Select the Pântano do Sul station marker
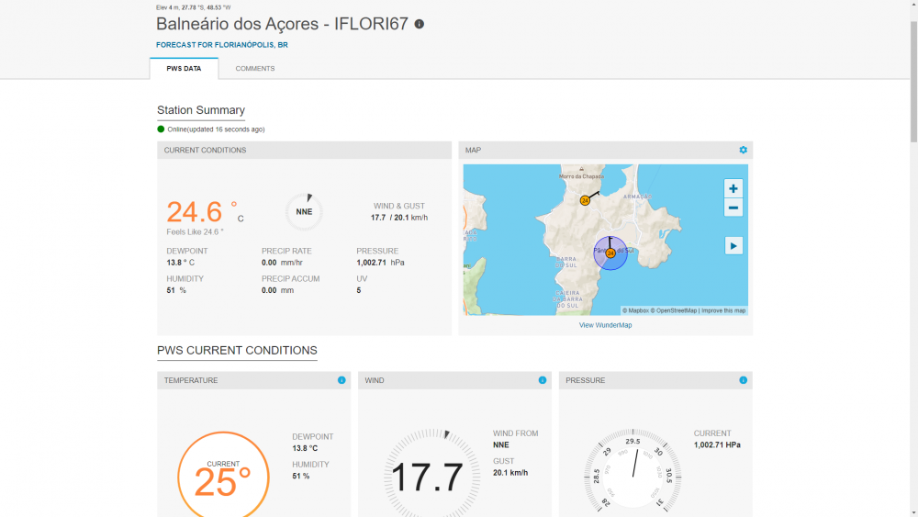The image size is (918, 517). pos(610,253)
